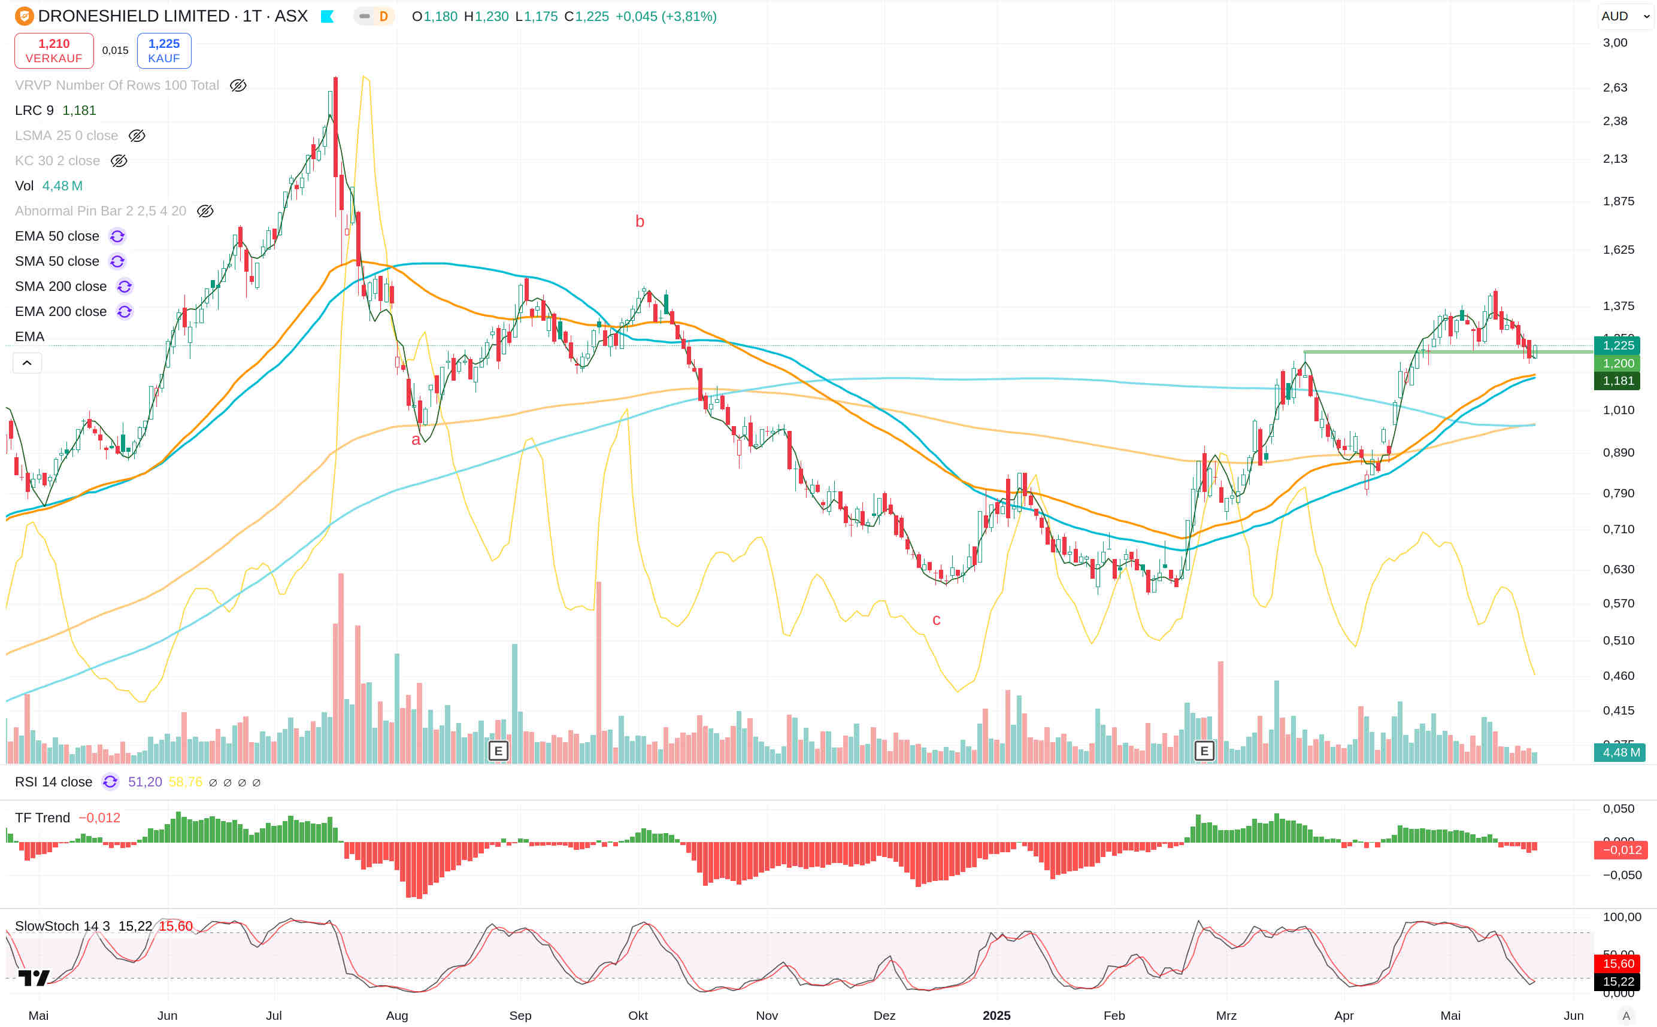Show the hidden VRVP indicator via eye icon
The height and width of the screenshot is (1027, 1657).
pos(238,86)
